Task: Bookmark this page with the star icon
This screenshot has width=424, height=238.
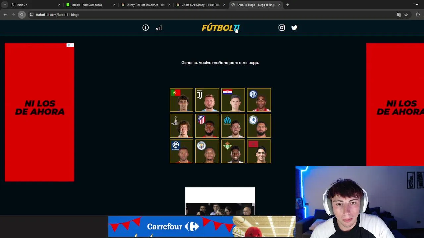Action: click(x=406, y=15)
